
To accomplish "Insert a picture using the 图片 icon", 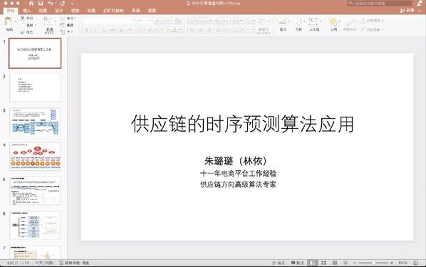I will point(283,21).
